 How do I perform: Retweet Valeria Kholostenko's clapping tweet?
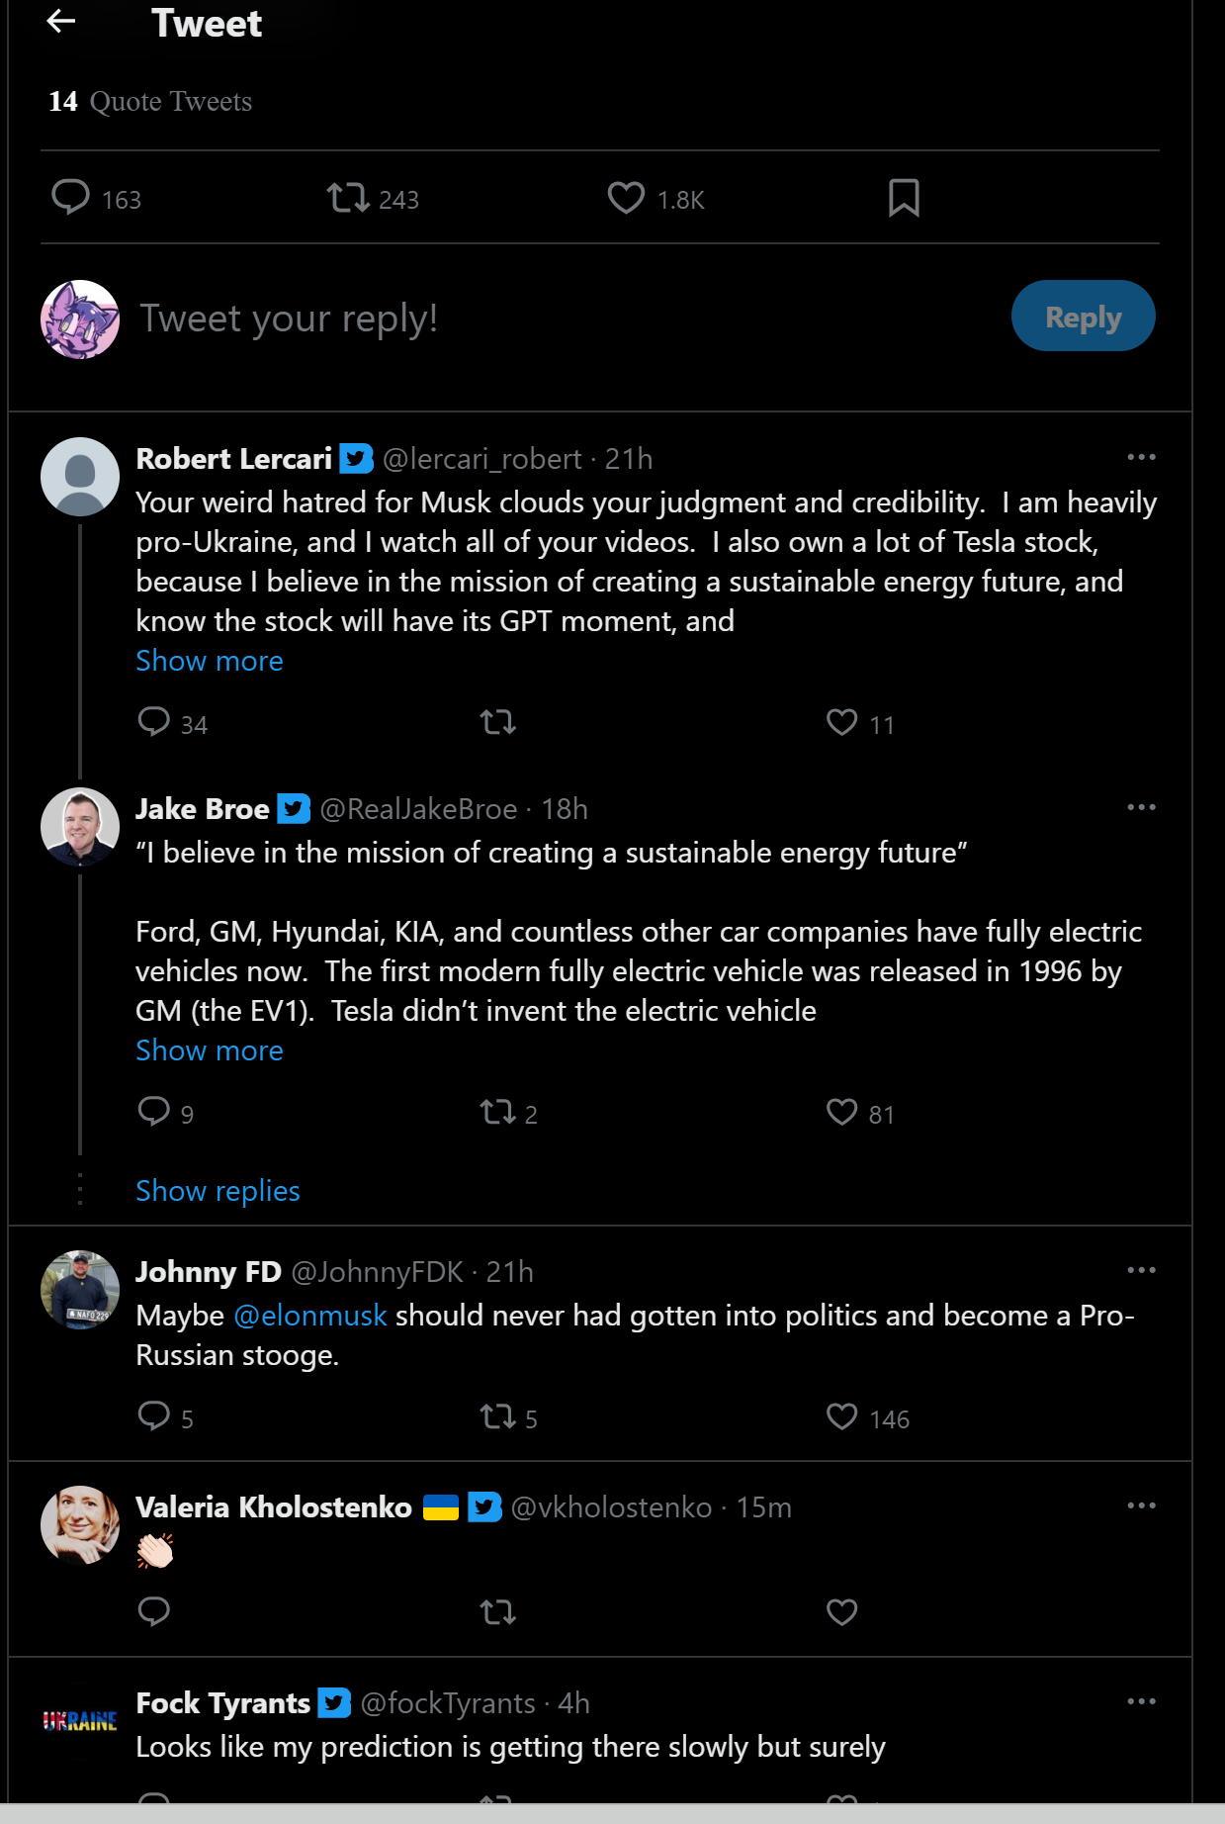pyautogui.click(x=498, y=1612)
